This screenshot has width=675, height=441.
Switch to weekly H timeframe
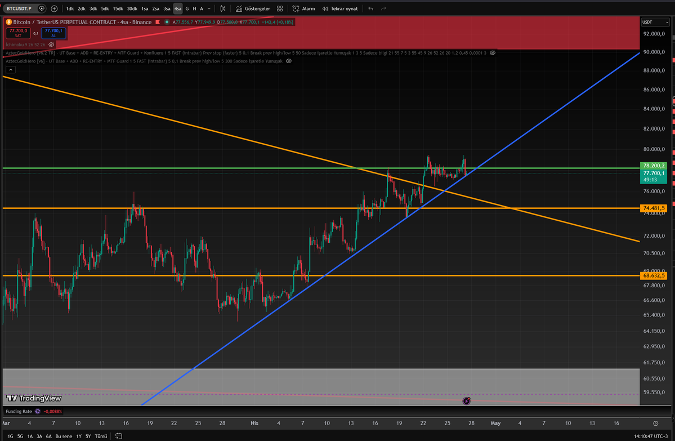(x=195, y=8)
